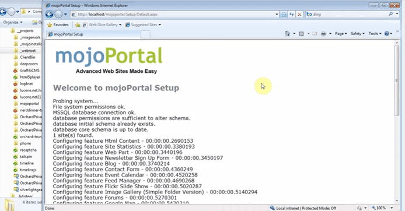This screenshot has height=211, width=405.
Task: Click the page vertical scrollbar thumb
Action: coord(397,80)
